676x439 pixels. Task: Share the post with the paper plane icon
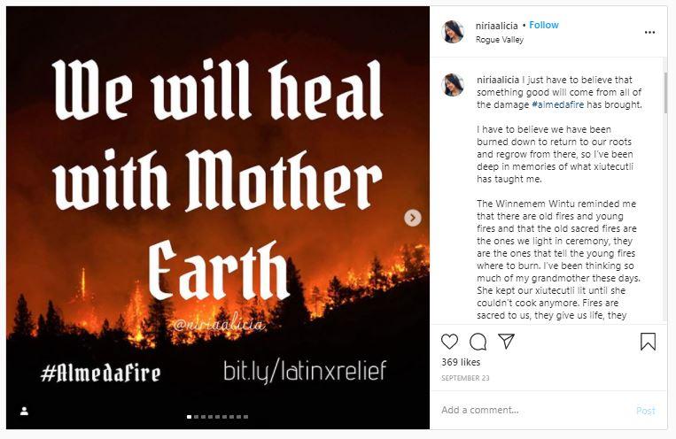(506, 341)
